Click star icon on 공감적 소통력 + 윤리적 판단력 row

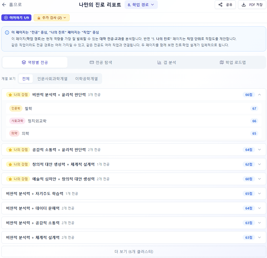(10, 150)
